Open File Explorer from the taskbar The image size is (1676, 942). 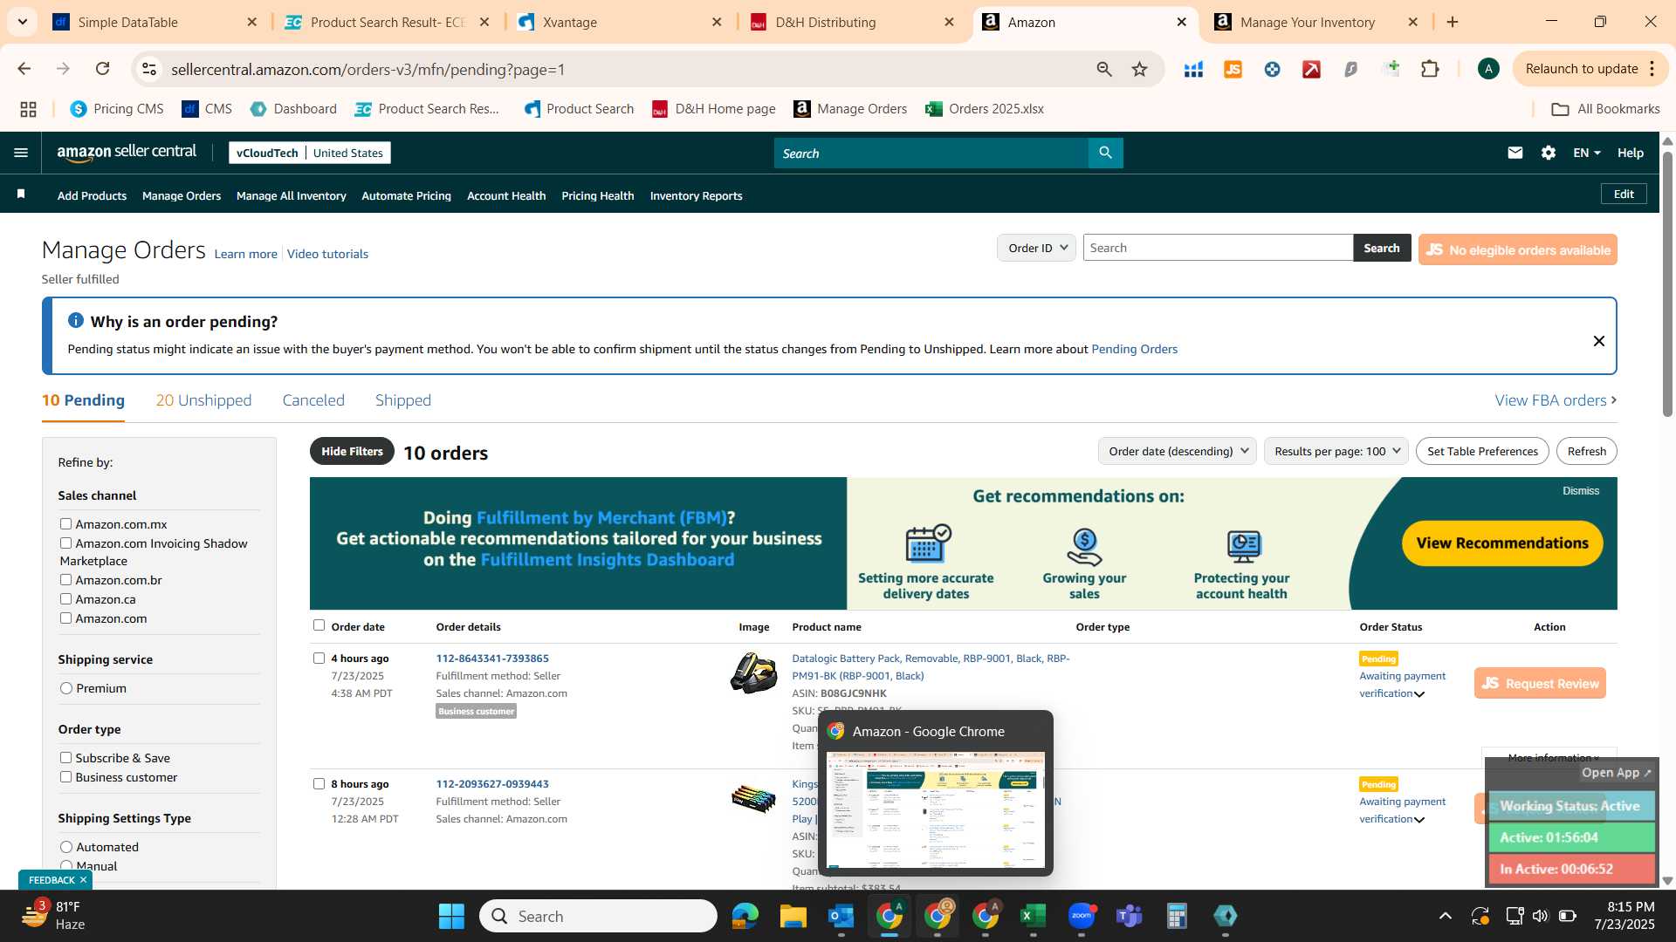[793, 916]
